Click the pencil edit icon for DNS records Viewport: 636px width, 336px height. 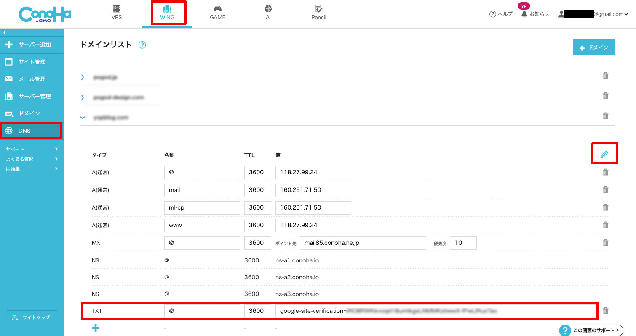pyautogui.click(x=604, y=154)
